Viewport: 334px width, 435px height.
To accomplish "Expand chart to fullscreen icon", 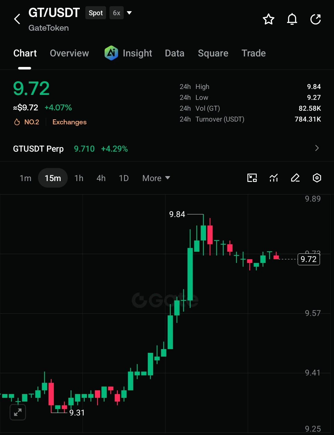I will click(x=18, y=412).
